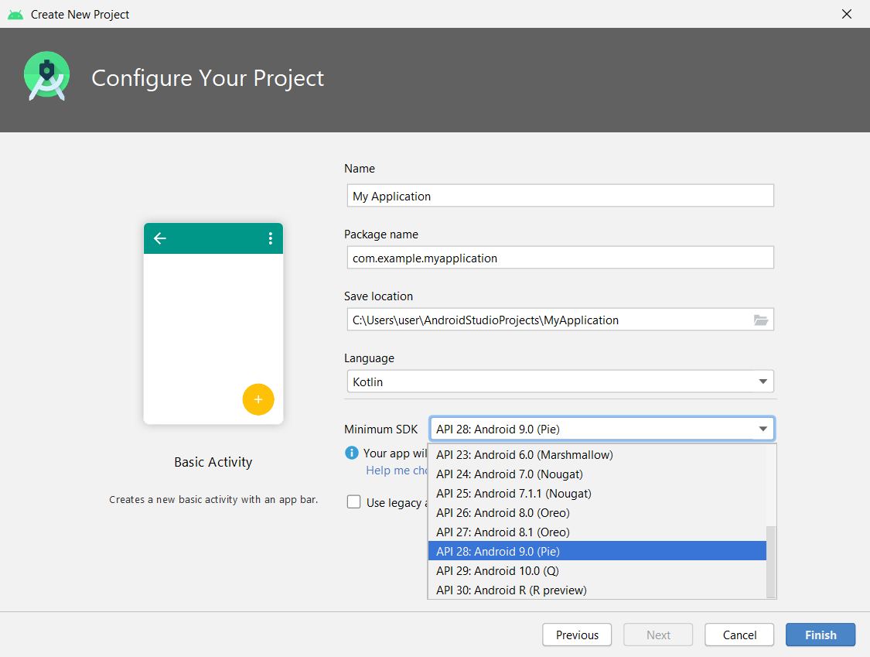Click the SDK list scrollbar thumb
870x657 pixels.
[771, 562]
